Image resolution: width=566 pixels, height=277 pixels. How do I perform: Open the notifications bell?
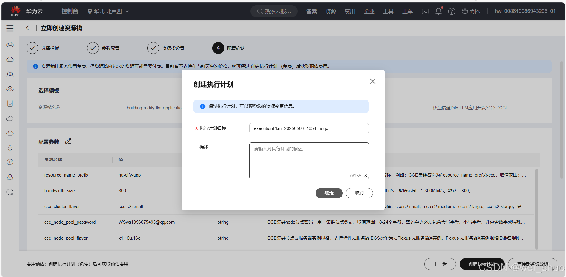pos(438,11)
